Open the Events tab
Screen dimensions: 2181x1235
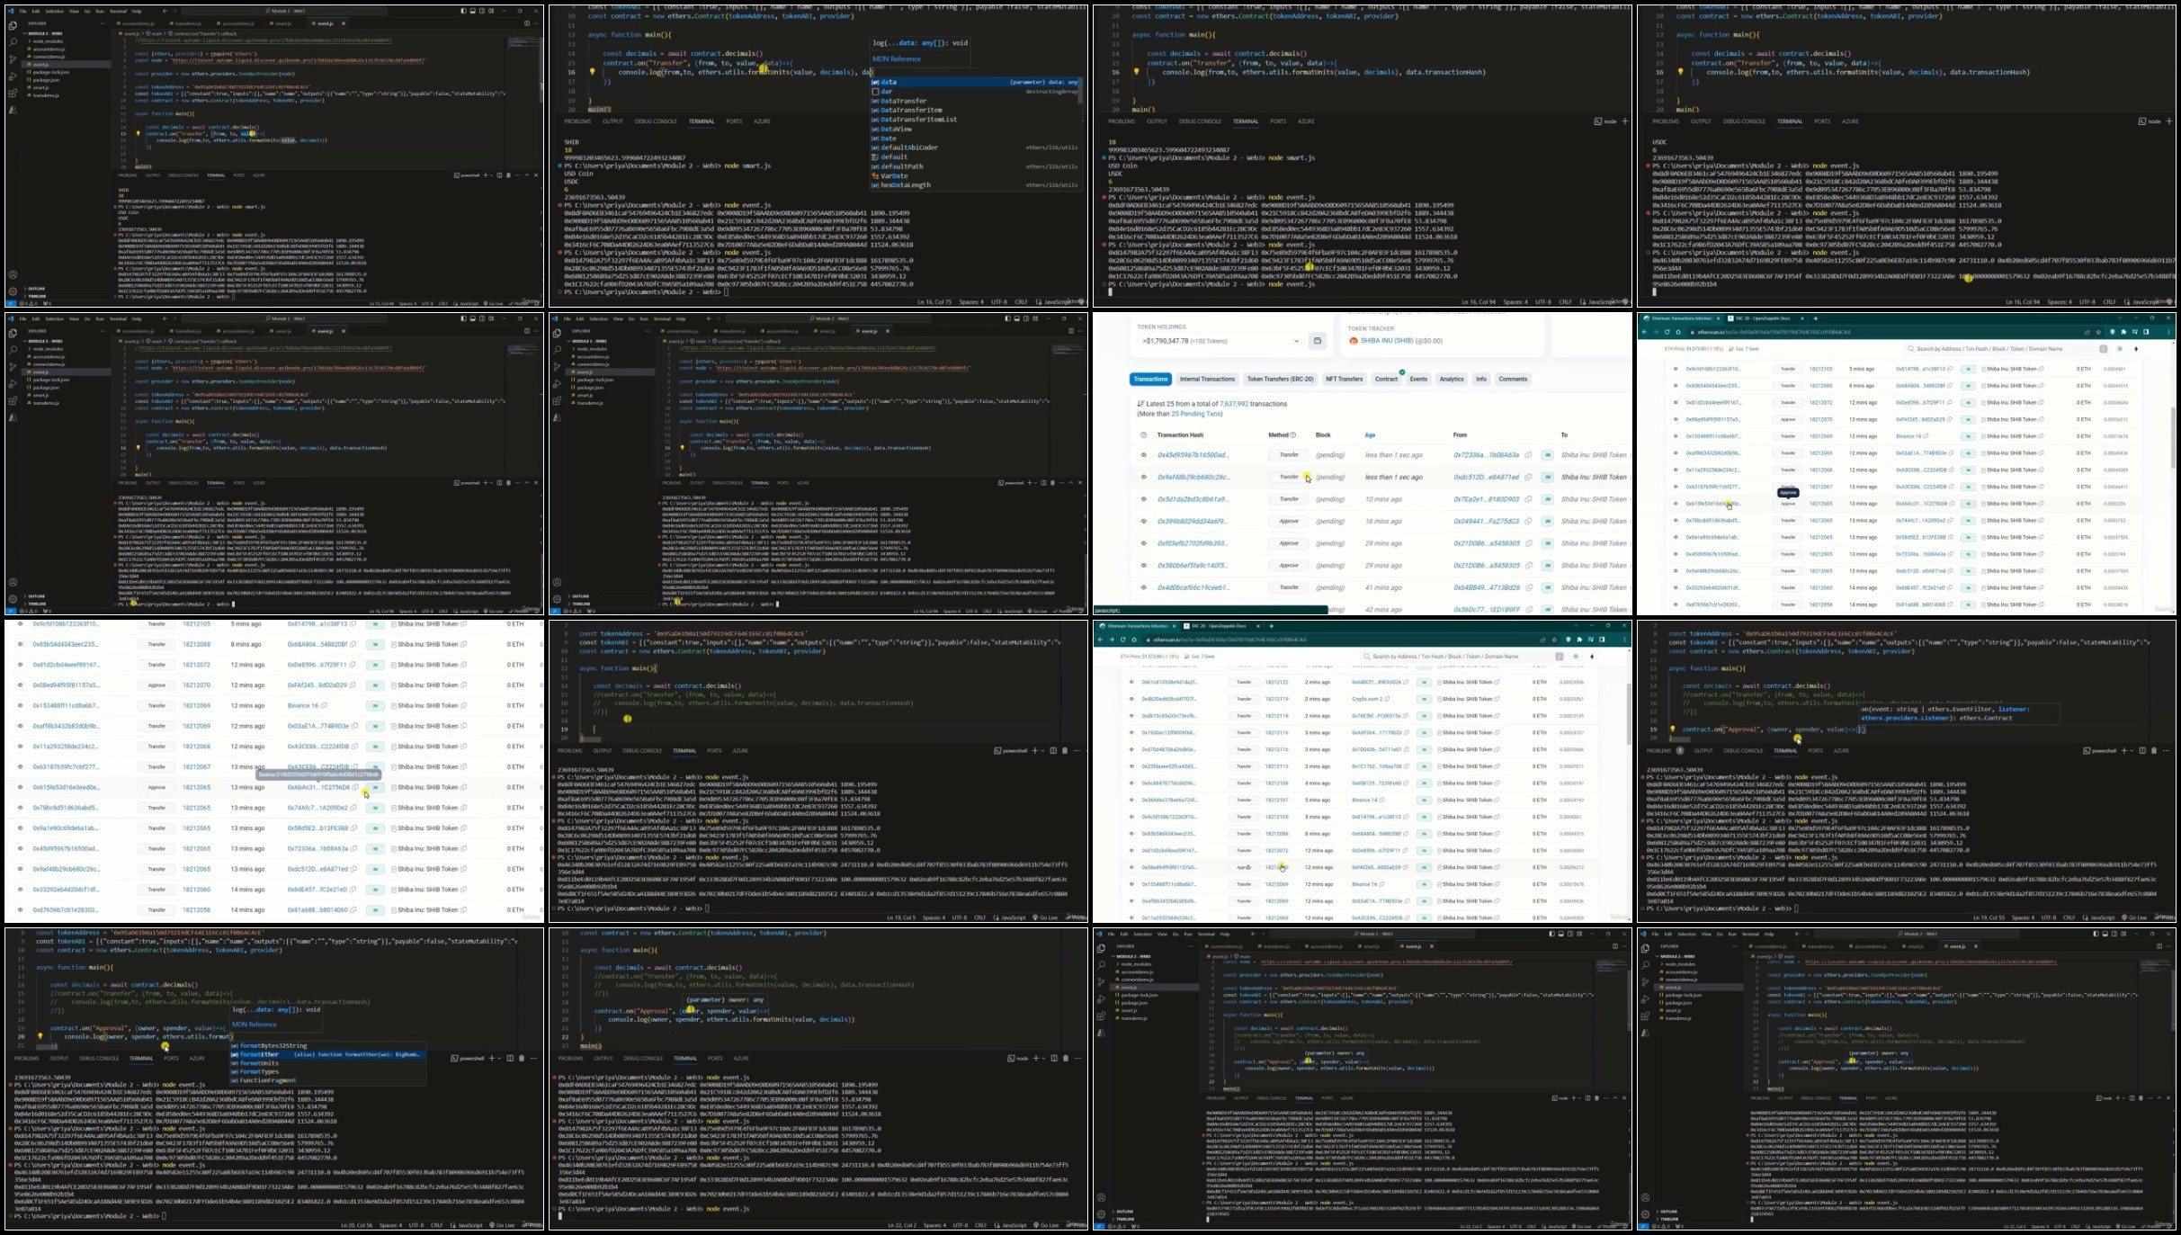tap(1418, 380)
